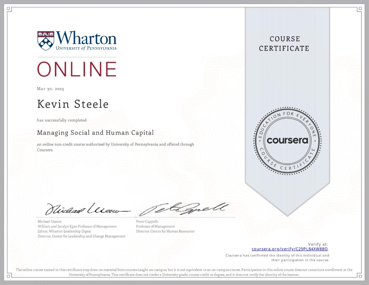
Task: Click the Wharton shield crest logo
Action: coord(46,41)
